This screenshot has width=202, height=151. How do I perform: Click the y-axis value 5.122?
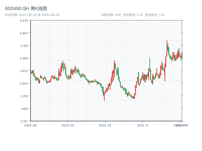24,46
